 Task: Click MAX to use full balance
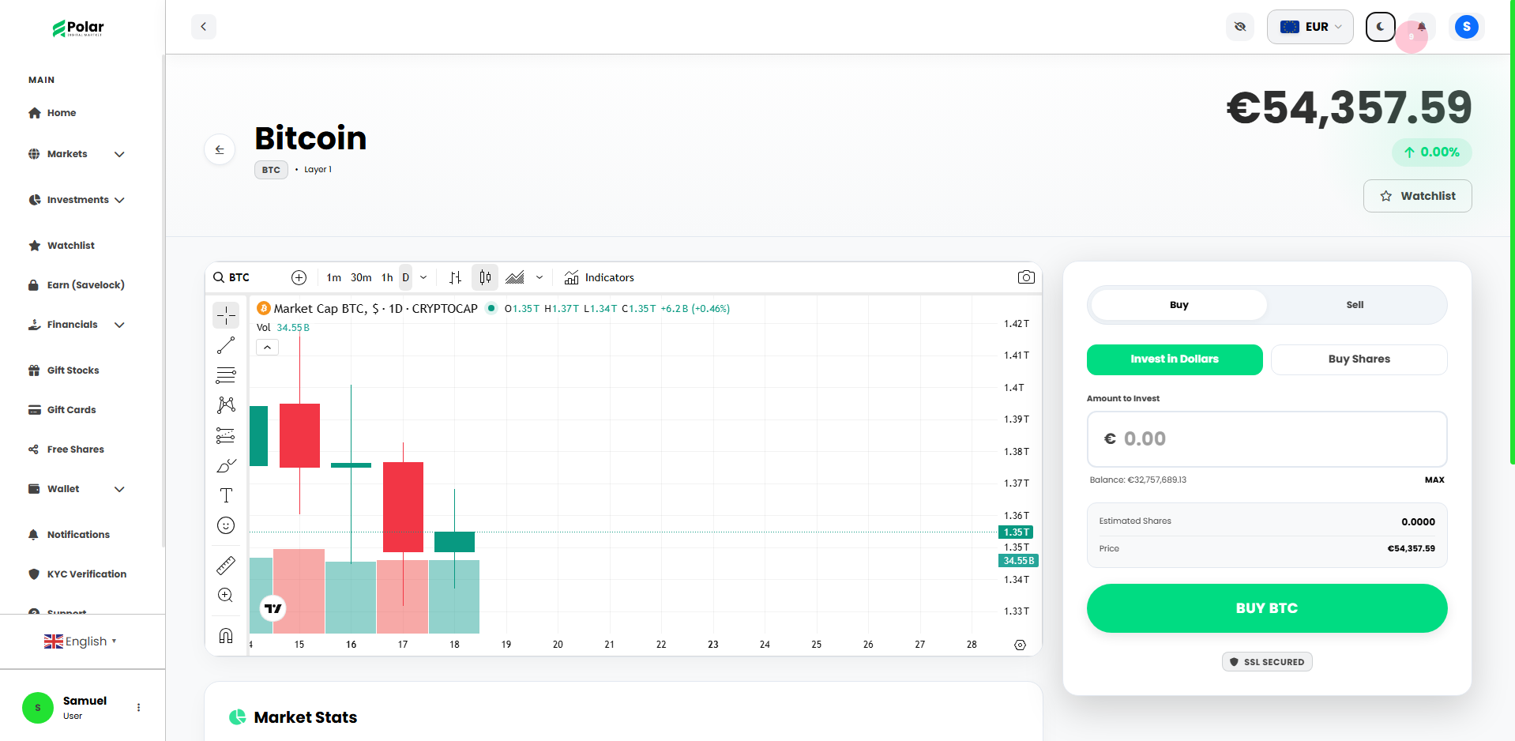pyautogui.click(x=1434, y=480)
